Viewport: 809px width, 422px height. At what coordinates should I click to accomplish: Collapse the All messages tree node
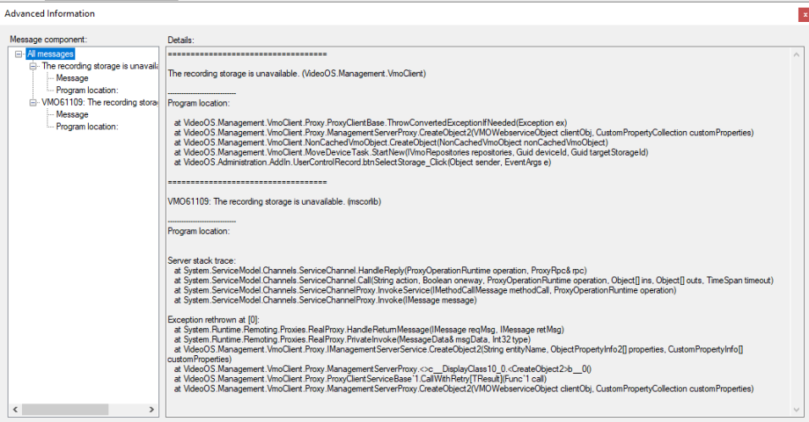(18, 55)
